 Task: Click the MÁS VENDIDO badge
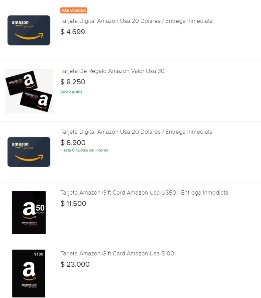tap(73, 10)
